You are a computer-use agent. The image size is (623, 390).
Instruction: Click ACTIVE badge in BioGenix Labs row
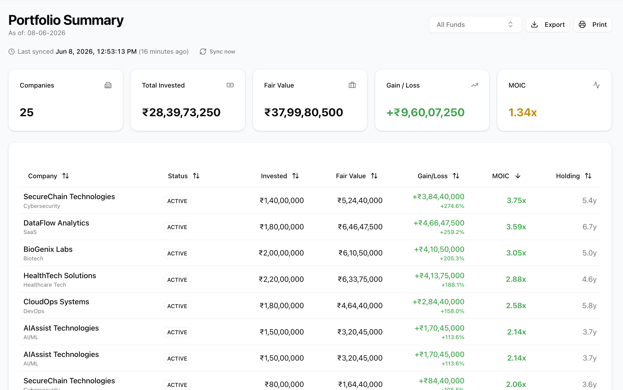click(177, 254)
